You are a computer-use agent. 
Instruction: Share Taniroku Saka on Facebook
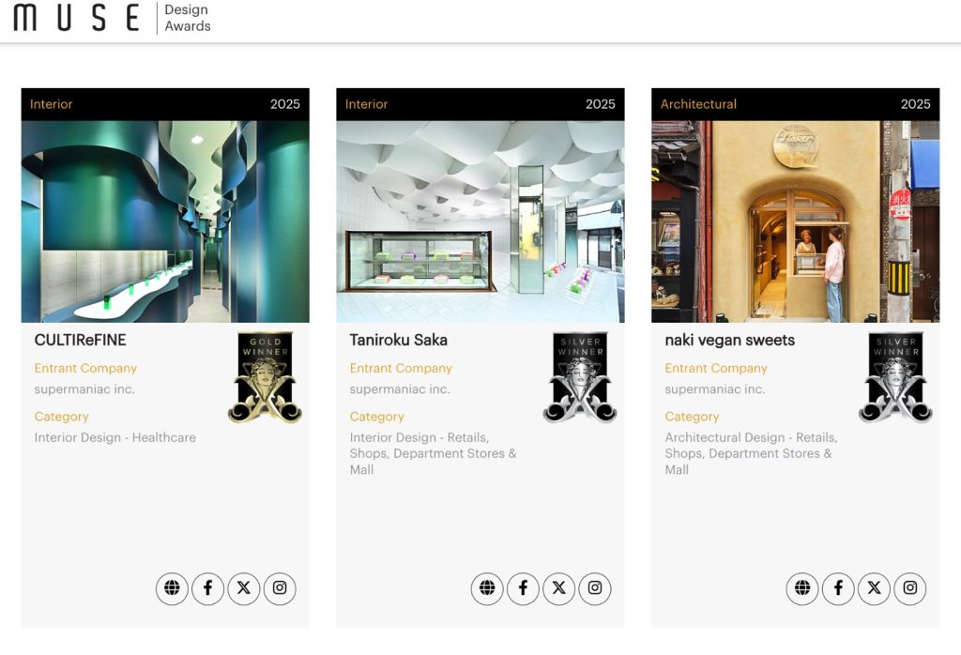[x=523, y=588]
